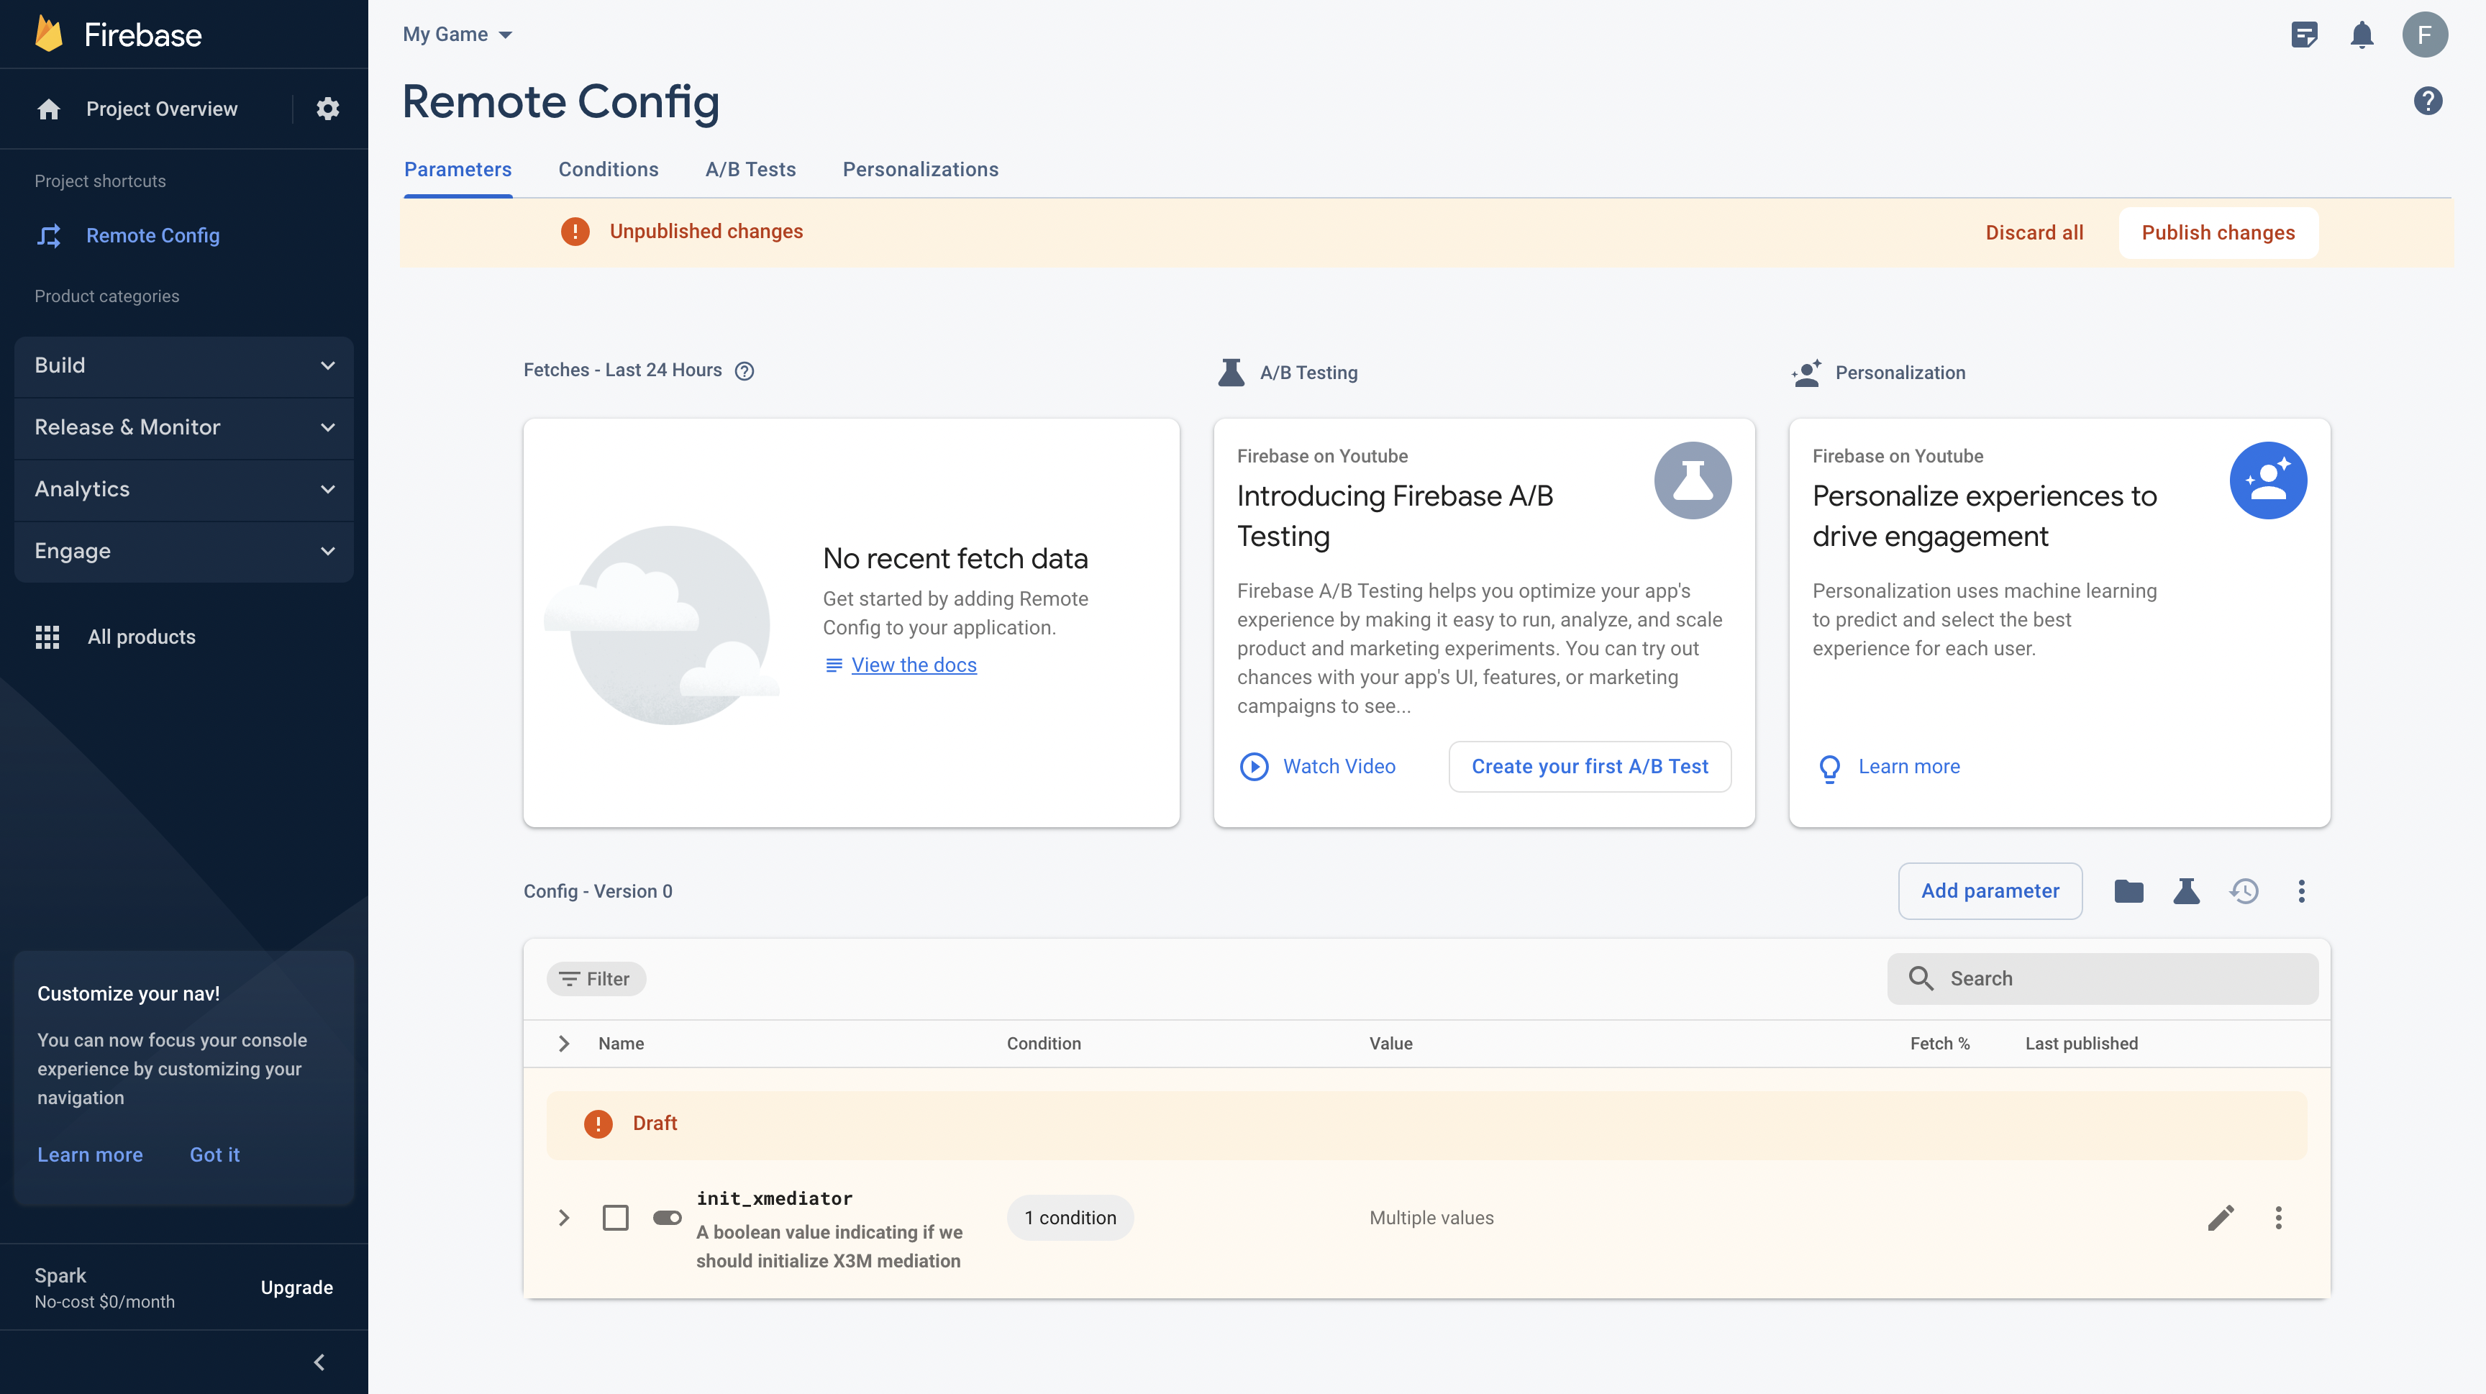The height and width of the screenshot is (1394, 2486).
Task: Open the Filter chip
Action: (x=596, y=979)
